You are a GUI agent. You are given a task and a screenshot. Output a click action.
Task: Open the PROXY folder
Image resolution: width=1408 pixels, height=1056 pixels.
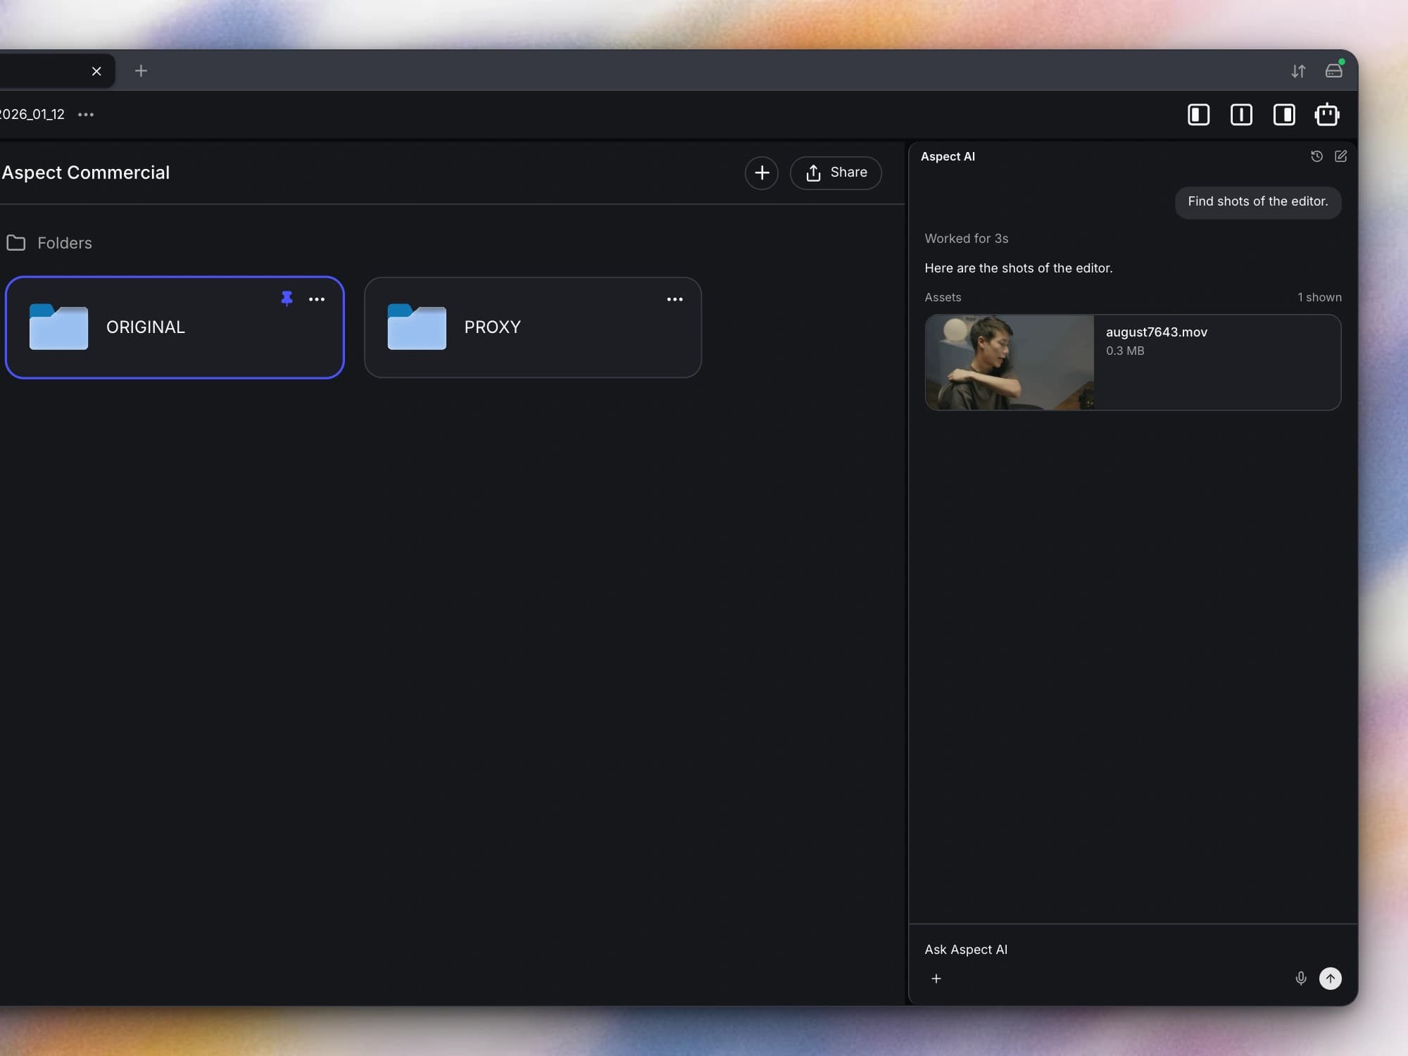pyautogui.click(x=533, y=327)
